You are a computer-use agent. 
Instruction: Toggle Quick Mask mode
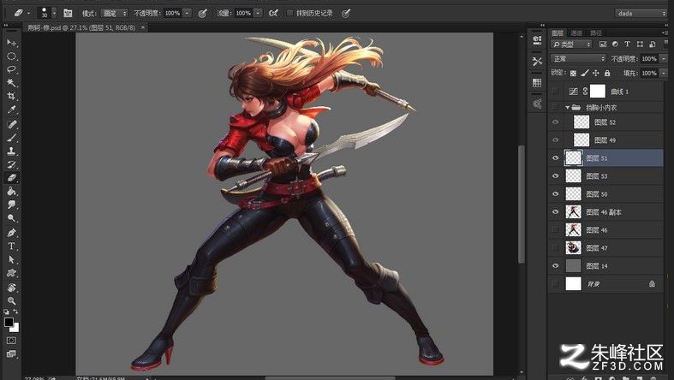pyautogui.click(x=12, y=341)
